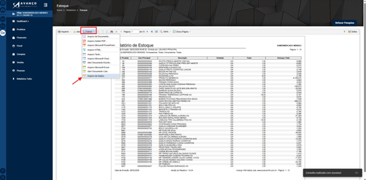The image size is (366, 180).
Task: Click the 'N' circle at rail bottom
Action: [x=3, y=177]
